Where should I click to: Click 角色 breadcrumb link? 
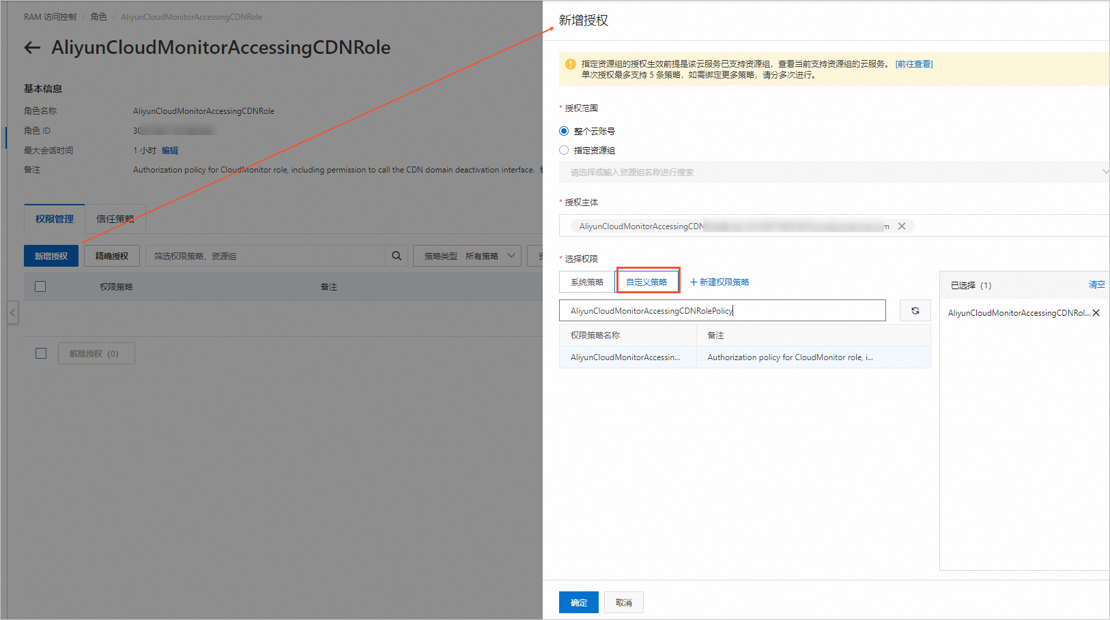pos(99,17)
